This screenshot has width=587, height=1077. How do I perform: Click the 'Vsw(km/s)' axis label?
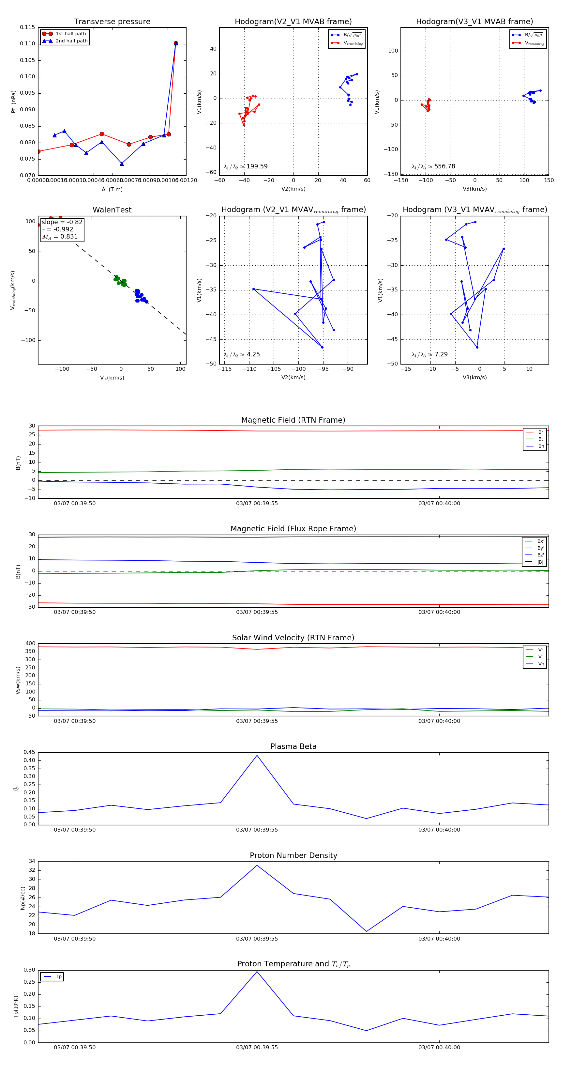pyautogui.click(x=18, y=680)
